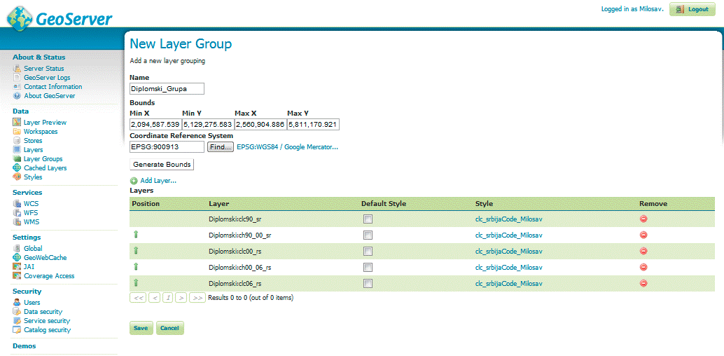
Task: Go to next page of layer results
Action: (181, 298)
